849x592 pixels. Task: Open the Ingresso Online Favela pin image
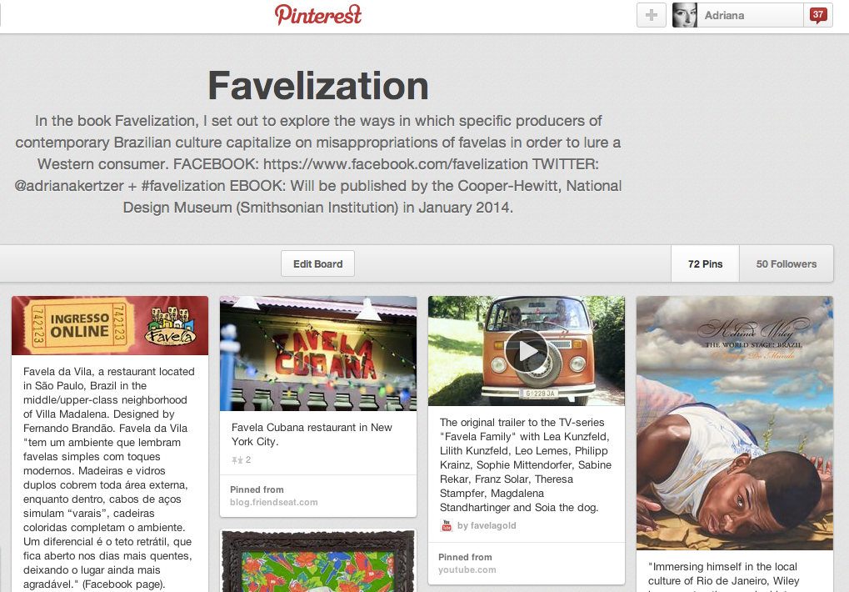[x=110, y=325]
